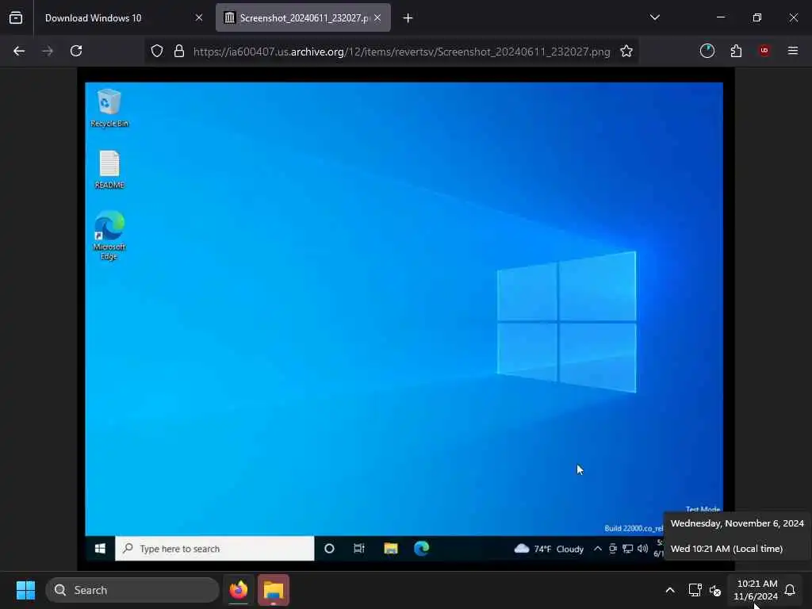The width and height of the screenshot is (812, 609).
Task: Bookmark this page with the star
Action: click(x=626, y=52)
